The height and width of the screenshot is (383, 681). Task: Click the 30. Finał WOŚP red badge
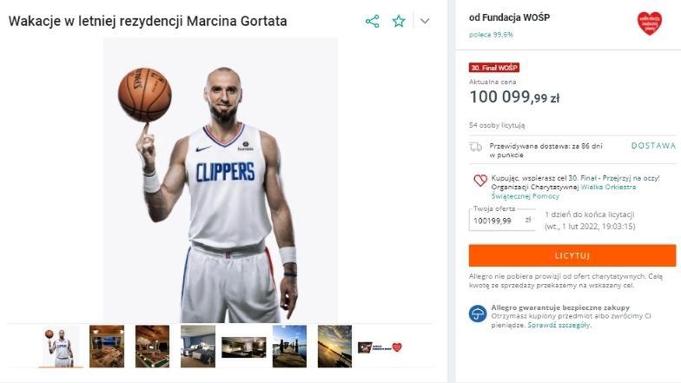coord(493,68)
